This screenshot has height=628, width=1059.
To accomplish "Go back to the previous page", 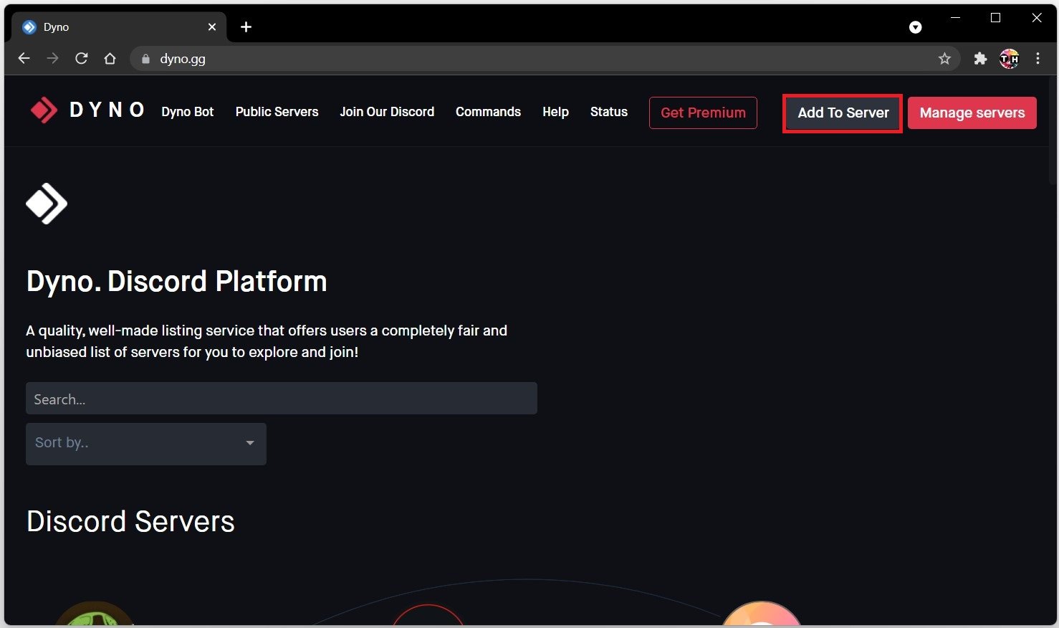I will tap(24, 59).
